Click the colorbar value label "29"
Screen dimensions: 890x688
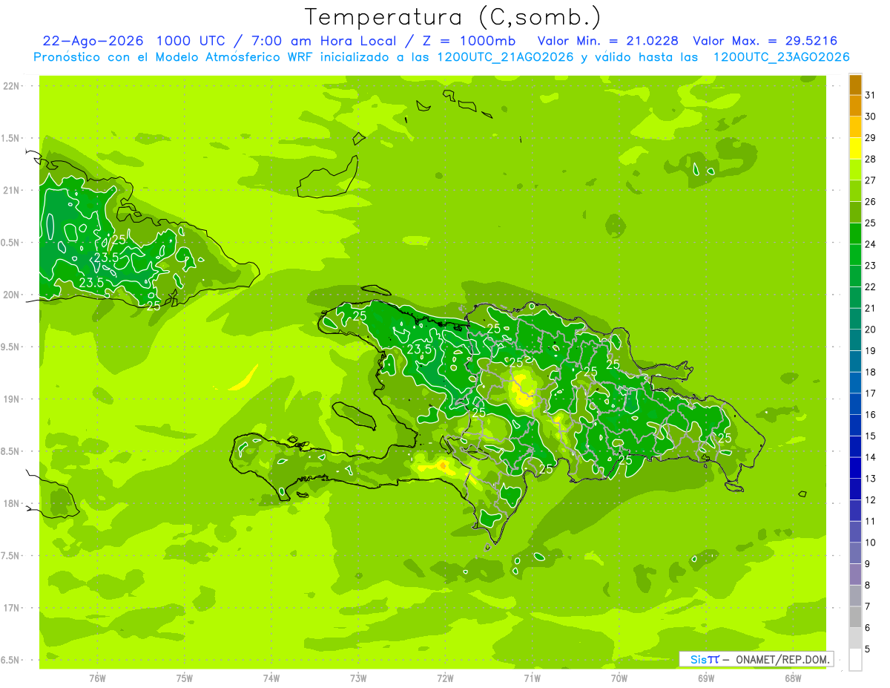871,137
